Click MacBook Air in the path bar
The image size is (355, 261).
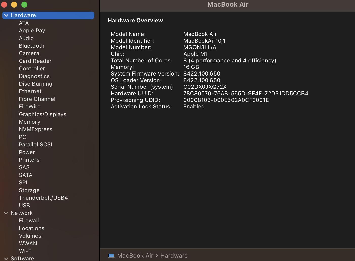pos(135,256)
